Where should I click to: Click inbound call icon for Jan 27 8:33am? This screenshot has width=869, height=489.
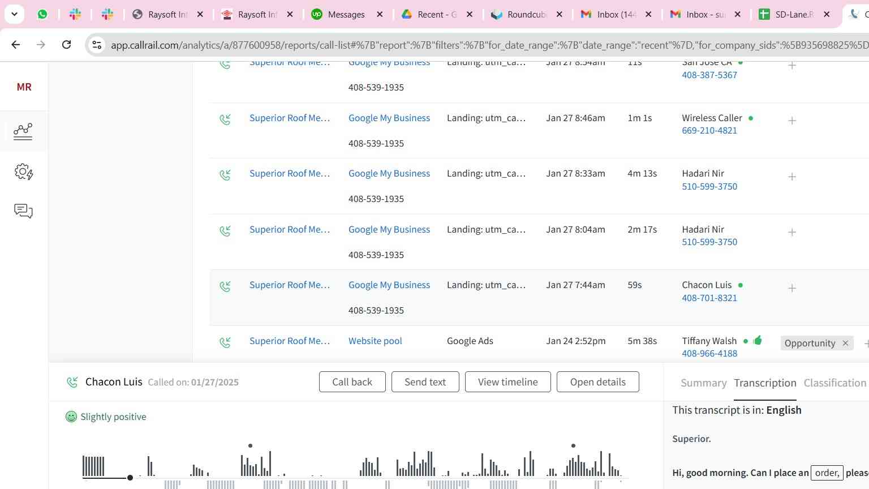[x=225, y=175]
